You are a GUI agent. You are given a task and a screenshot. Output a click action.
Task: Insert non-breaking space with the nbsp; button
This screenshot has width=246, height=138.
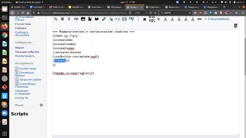coord(152,19)
